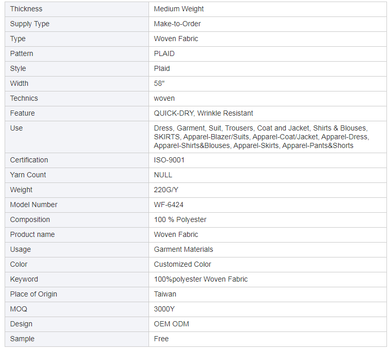Select the OEM ODM design value
388x351 pixels.
click(171, 324)
